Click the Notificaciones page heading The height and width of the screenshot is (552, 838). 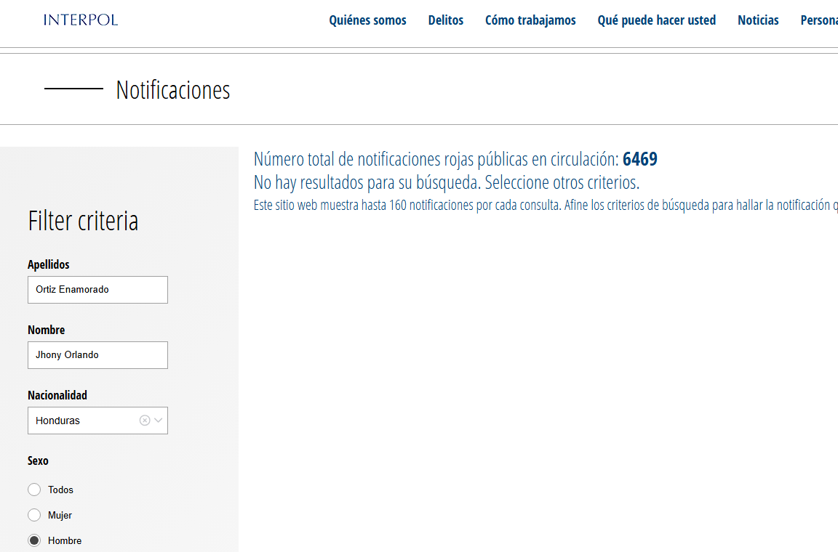tap(173, 90)
